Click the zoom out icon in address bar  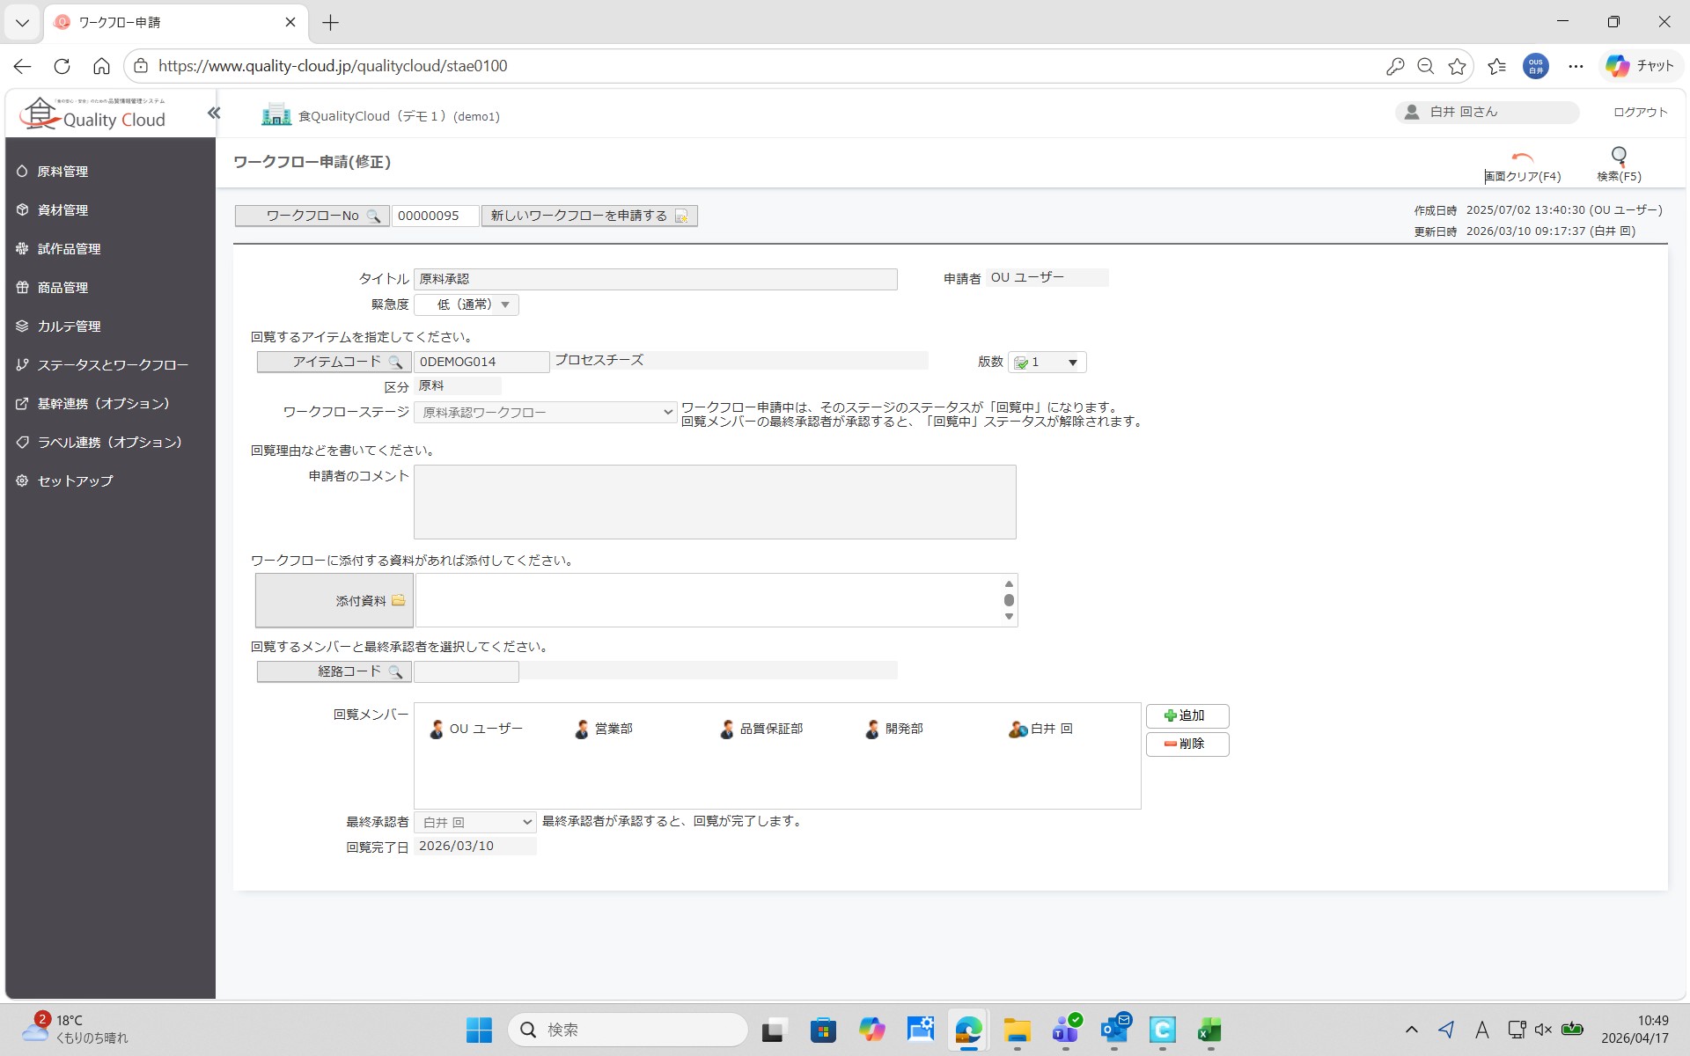(x=1426, y=66)
